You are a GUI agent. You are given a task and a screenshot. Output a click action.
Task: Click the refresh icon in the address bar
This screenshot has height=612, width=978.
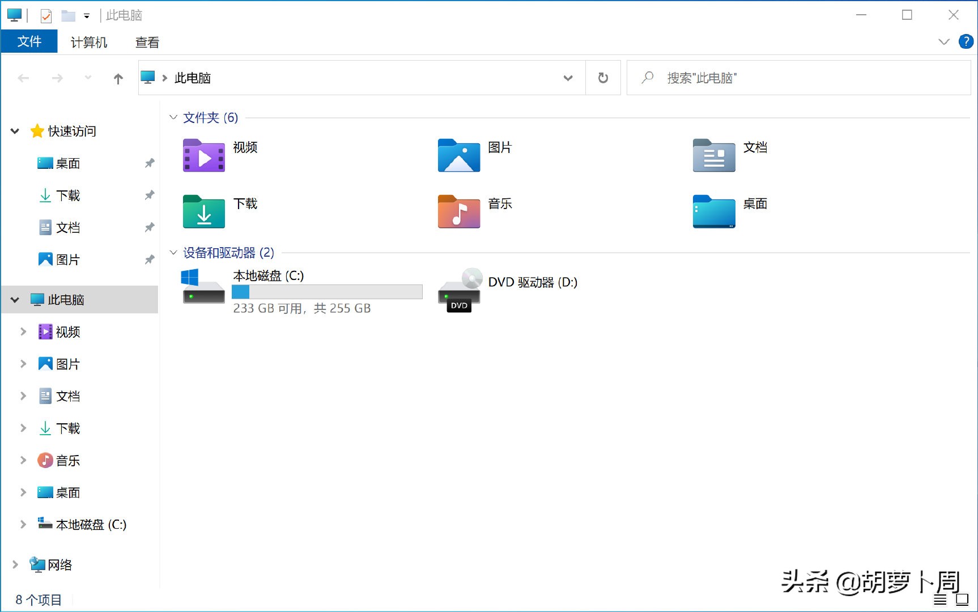pos(602,78)
